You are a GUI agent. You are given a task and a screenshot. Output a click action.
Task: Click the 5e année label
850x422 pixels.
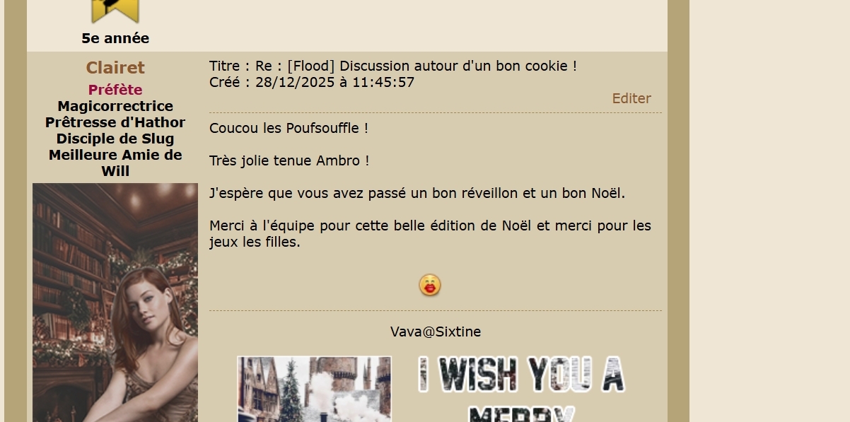click(115, 38)
